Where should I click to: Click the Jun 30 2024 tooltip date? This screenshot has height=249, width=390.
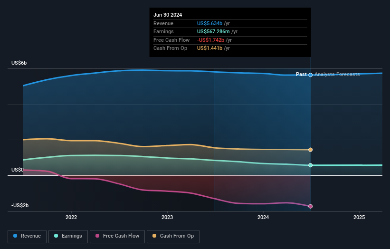pos(168,15)
